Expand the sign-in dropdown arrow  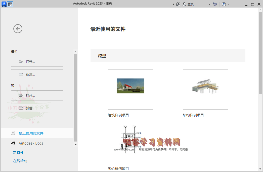[x=209, y=5]
